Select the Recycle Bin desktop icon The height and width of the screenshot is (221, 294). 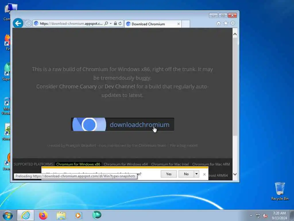pos(280,191)
